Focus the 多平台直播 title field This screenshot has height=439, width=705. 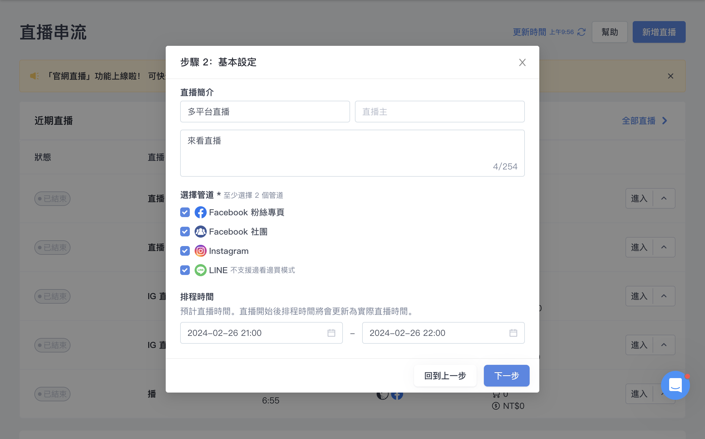(x=265, y=112)
